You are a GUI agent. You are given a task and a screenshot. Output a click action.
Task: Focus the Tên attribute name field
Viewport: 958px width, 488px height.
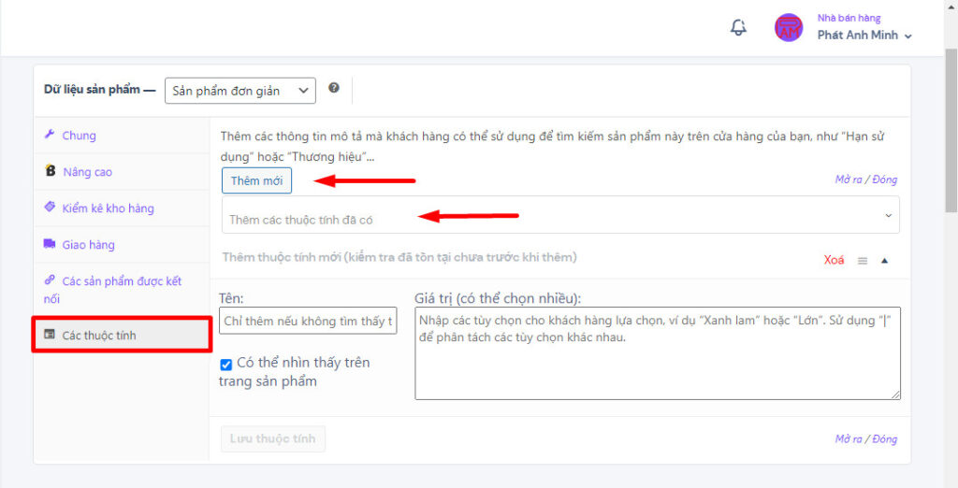coord(308,321)
